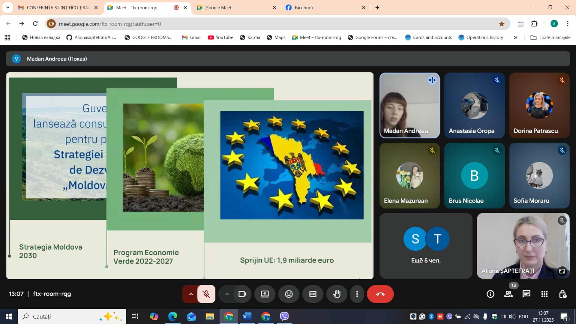The height and width of the screenshot is (324, 576).
Task: Open the more options three-dot menu
Action: (x=357, y=294)
